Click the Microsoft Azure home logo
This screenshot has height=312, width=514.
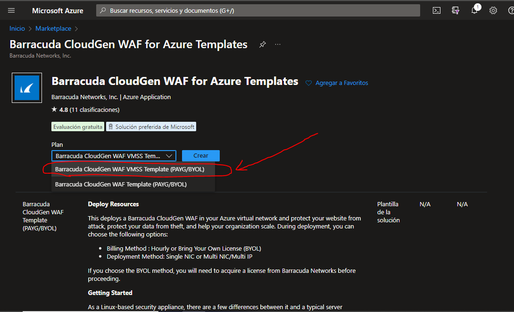[x=57, y=10]
